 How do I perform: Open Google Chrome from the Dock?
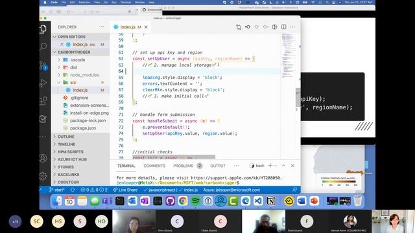(x=183, y=201)
